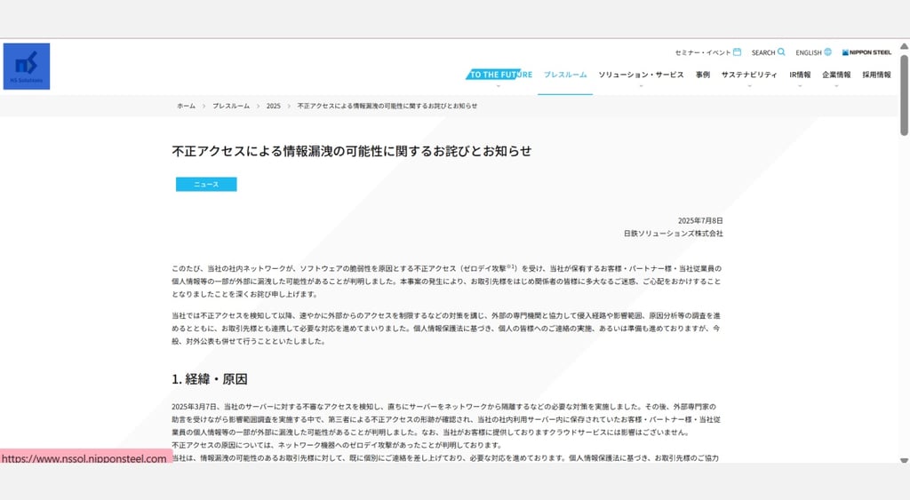The height and width of the screenshot is (500, 910).
Task: Click the ニュース category tag
Action: pyautogui.click(x=206, y=184)
